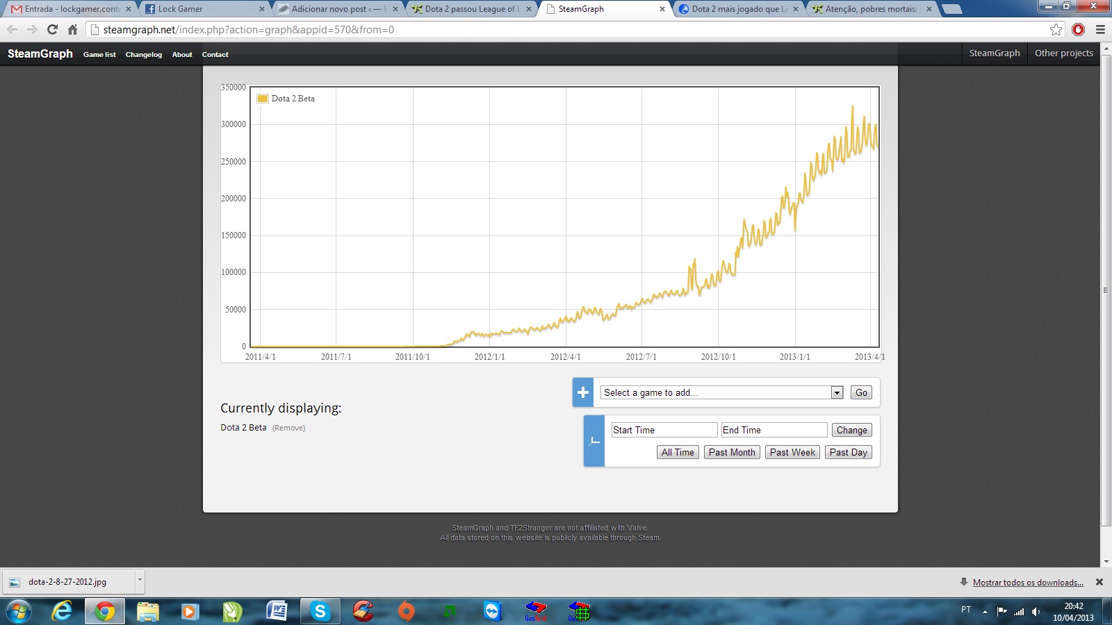The image size is (1112, 625).
Task: Open Skype from the taskbar
Action: 320,611
